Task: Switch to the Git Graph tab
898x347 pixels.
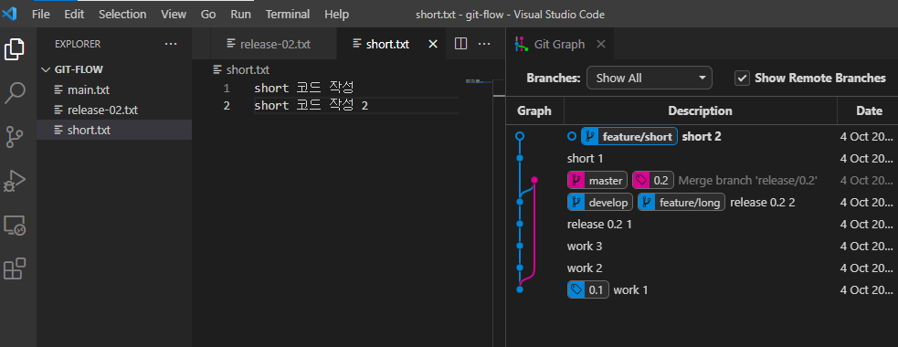Action: coord(559,44)
